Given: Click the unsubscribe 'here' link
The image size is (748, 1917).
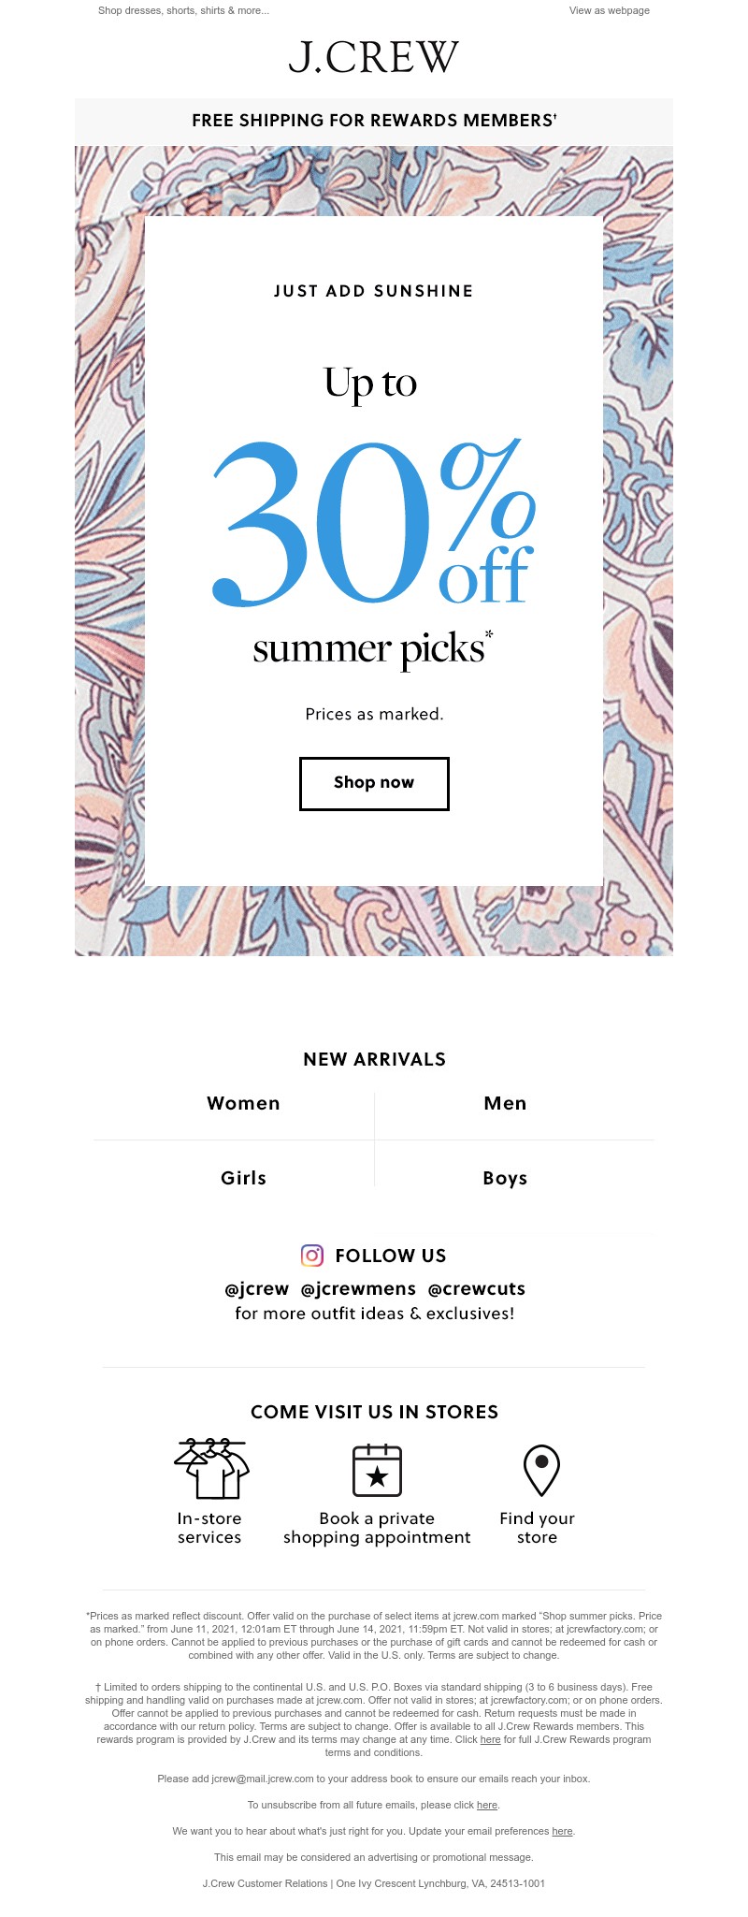Looking at the screenshot, I should (x=487, y=1805).
